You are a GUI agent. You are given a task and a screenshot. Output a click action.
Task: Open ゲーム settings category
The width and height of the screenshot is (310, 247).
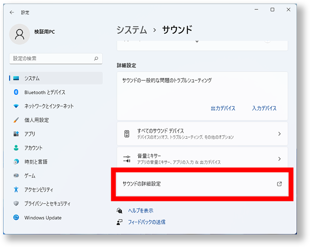56,175
